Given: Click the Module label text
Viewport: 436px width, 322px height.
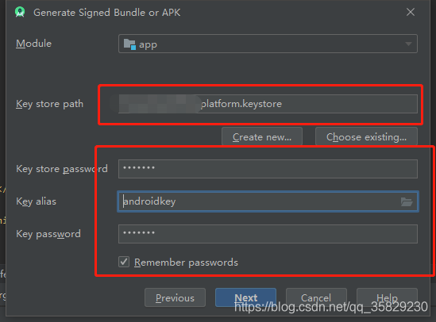Looking at the screenshot, I should tap(33, 44).
